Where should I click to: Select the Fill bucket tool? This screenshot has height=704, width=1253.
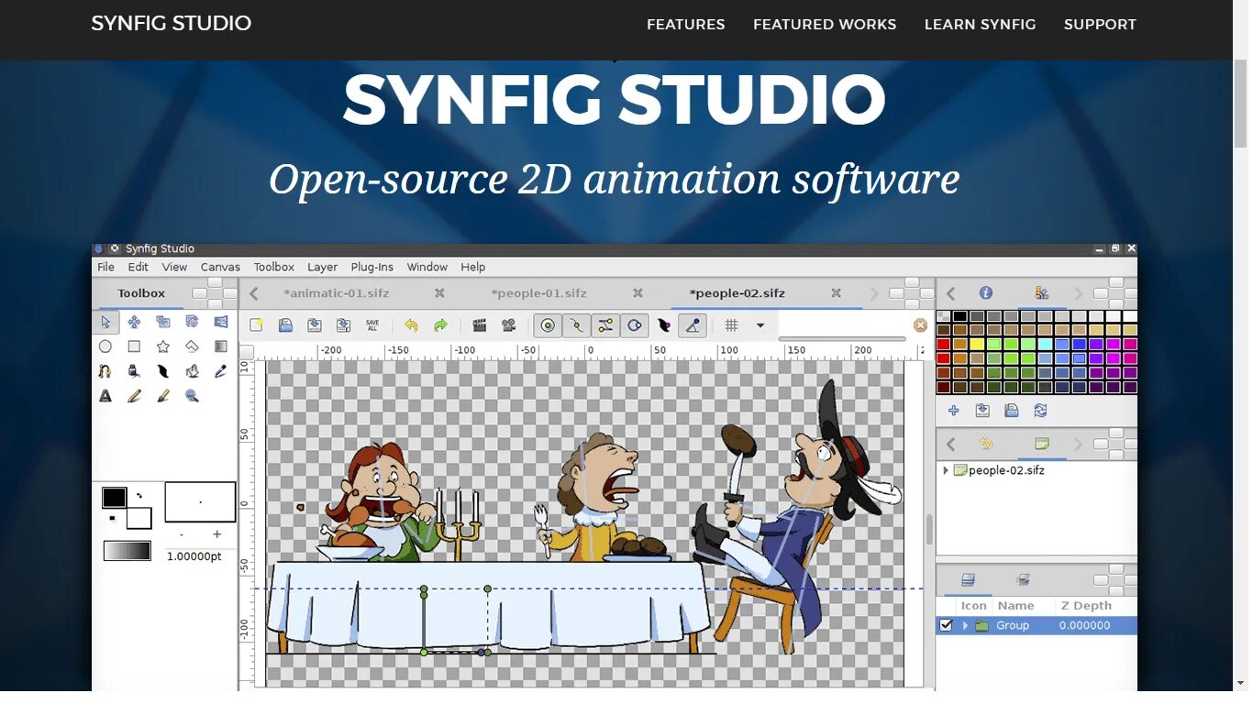pos(192,371)
